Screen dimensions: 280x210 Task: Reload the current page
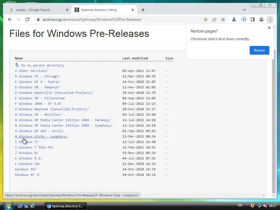pos(27,19)
